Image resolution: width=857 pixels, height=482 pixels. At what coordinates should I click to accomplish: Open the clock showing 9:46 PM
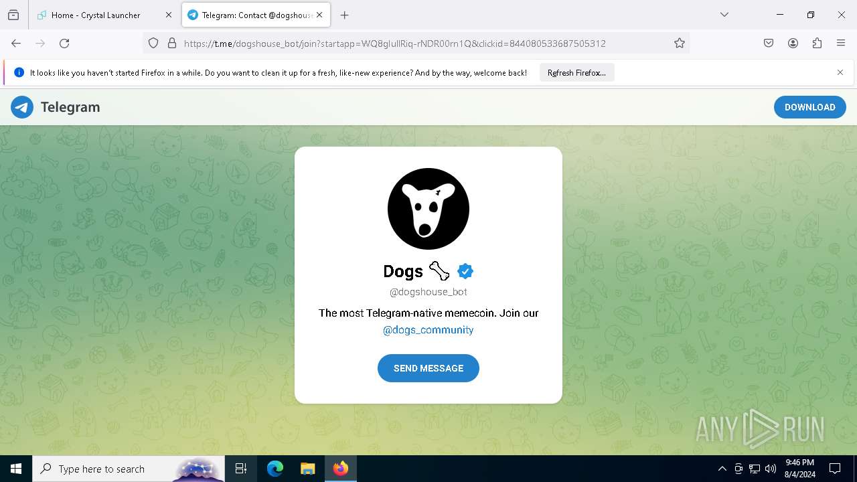(799, 469)
